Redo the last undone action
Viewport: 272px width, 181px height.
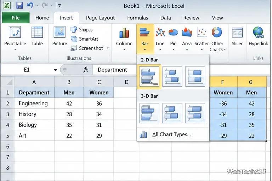click(45, 6)
